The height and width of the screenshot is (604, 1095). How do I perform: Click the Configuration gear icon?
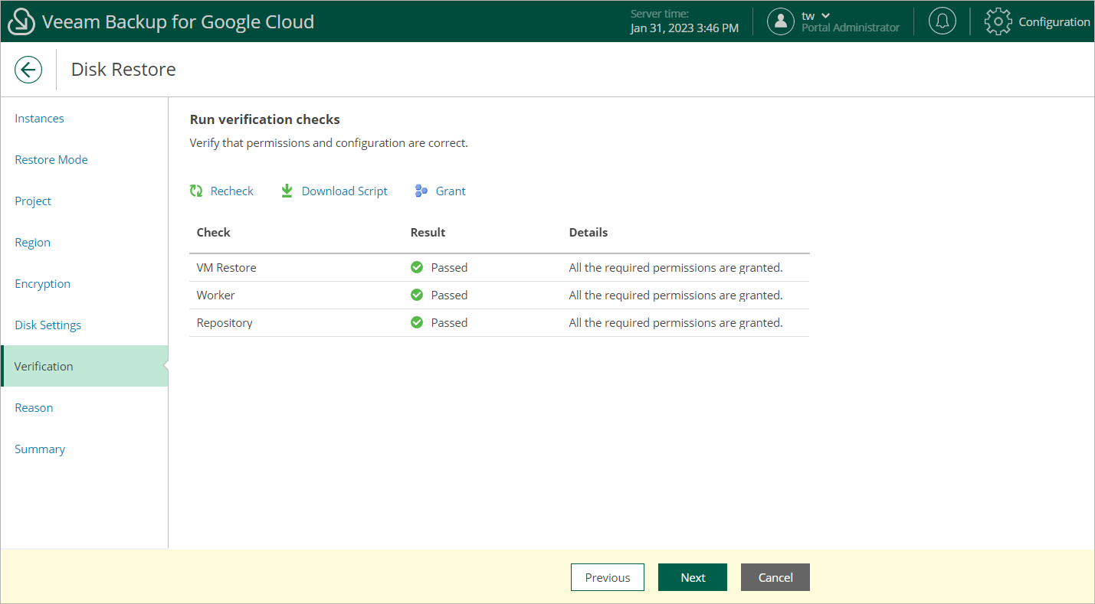coord(998,21)
